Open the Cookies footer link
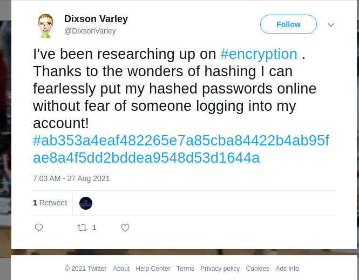 pyautogui.click(x=258, y=269)
